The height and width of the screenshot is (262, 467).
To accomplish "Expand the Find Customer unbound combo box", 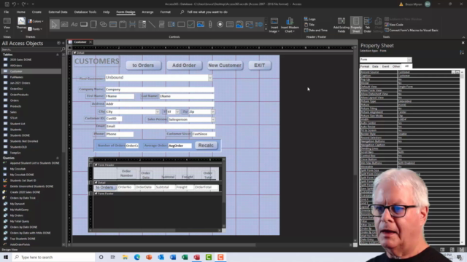I will pyautogui.click(x=210, y=78).
